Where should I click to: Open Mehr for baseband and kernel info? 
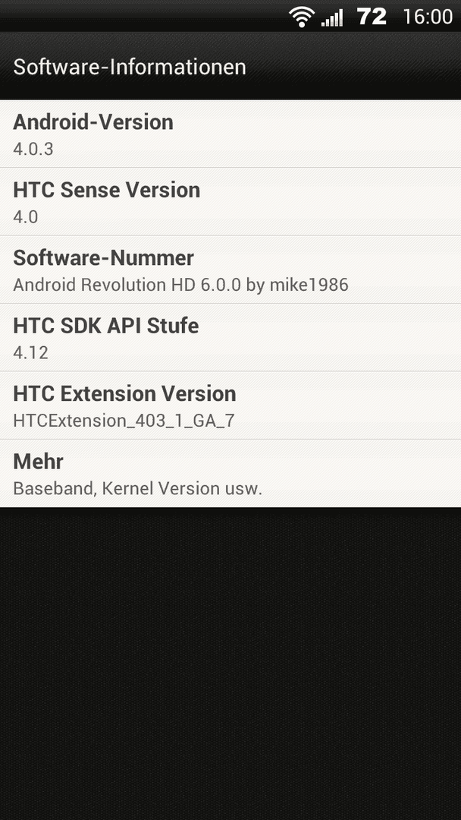(x=230, y=474)
